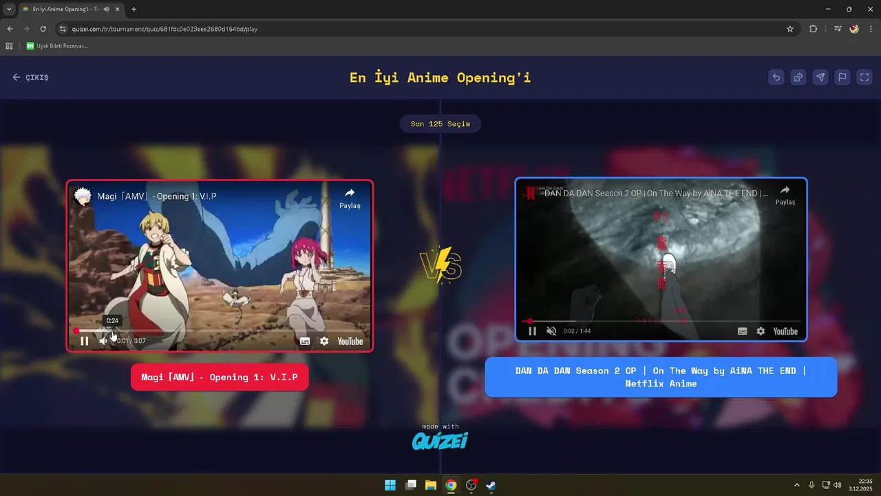Open the network tray icon
Screen dimensions: 881x496
pyautogui.click(x=827, y=485)
